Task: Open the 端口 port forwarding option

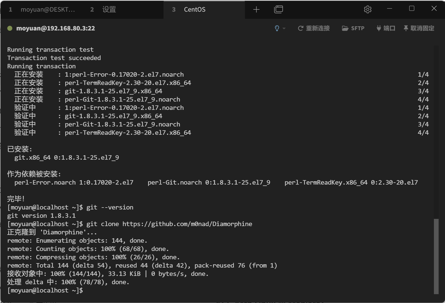Action: click(386, 28)
